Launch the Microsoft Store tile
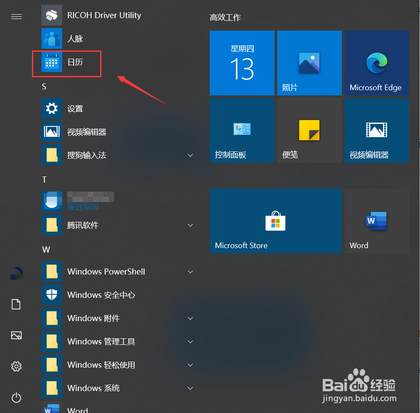420x413 pixels. click(x=276, y=221)
